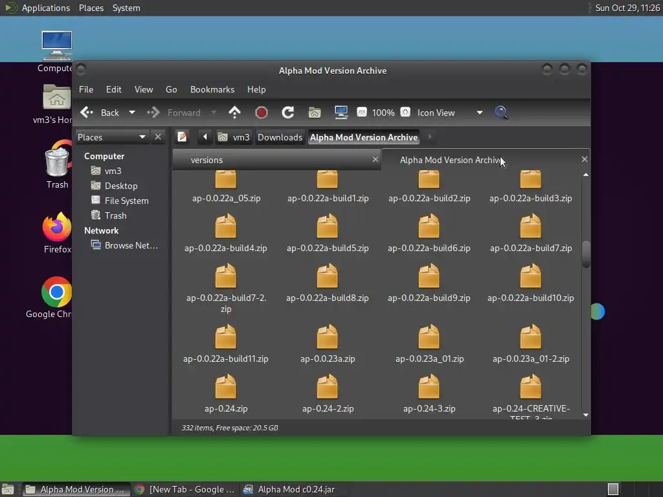Click the Search magnifier icon
The height and width of the screenshot is (497, 663).
point(501,113)
